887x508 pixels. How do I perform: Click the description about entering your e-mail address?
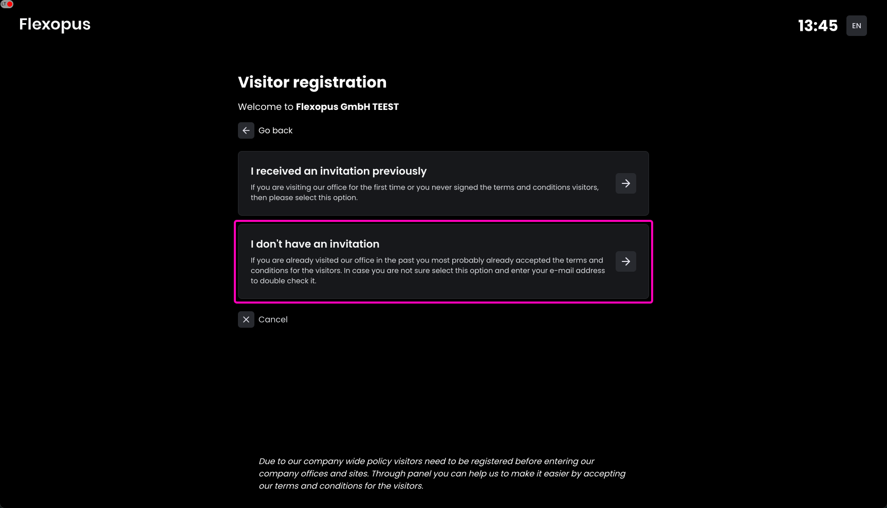click(428, 271)
